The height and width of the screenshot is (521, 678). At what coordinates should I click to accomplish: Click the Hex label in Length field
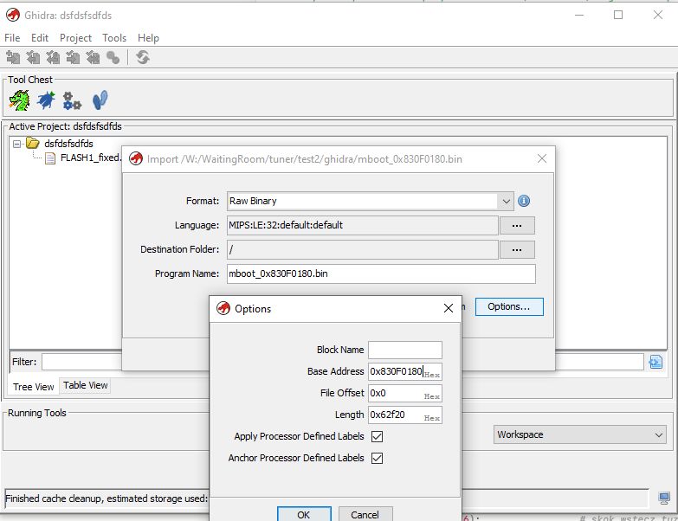pyautogui.click(x=431, y=418)
